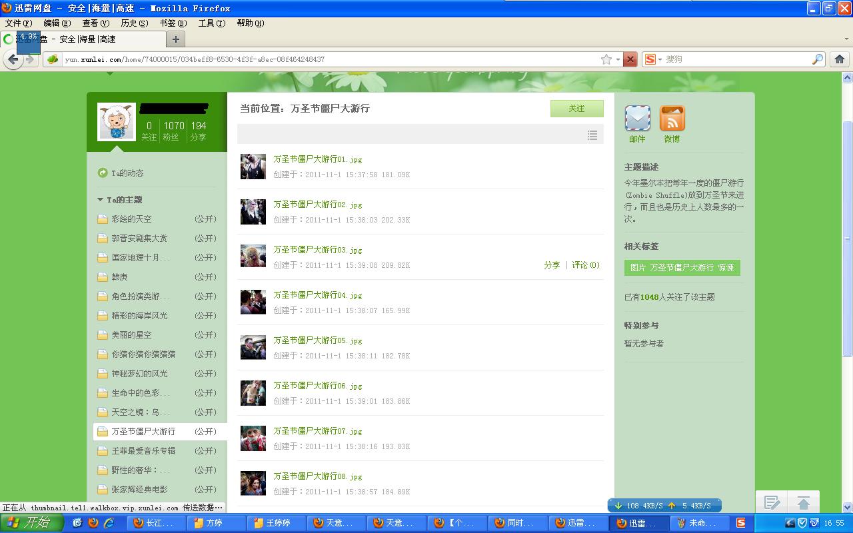Click the green 关注 follow button
Screen dimensions: 853x533
click(577, 109)
